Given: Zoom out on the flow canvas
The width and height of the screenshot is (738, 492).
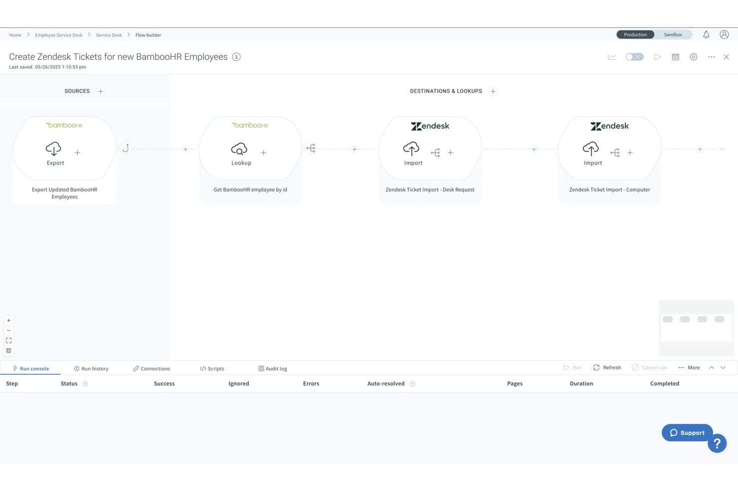Looking at the screenshot, I should pos(8,330).
